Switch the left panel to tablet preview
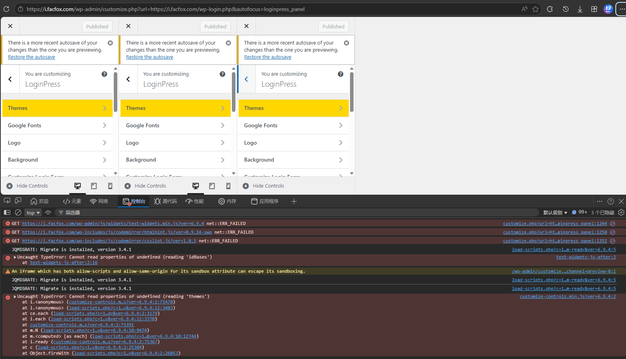Screen dimensions: 626x359 tap(94, 186)
